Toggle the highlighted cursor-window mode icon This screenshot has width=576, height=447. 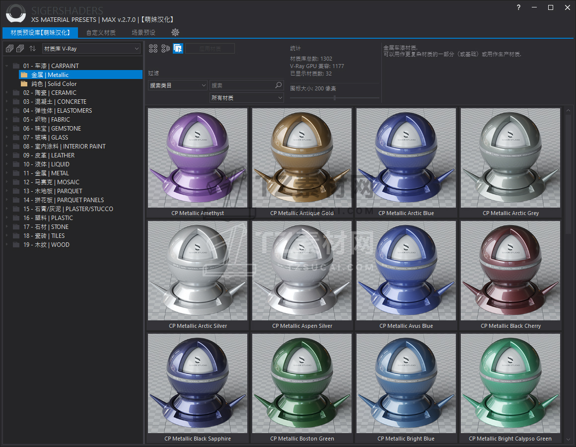point(178,49)
